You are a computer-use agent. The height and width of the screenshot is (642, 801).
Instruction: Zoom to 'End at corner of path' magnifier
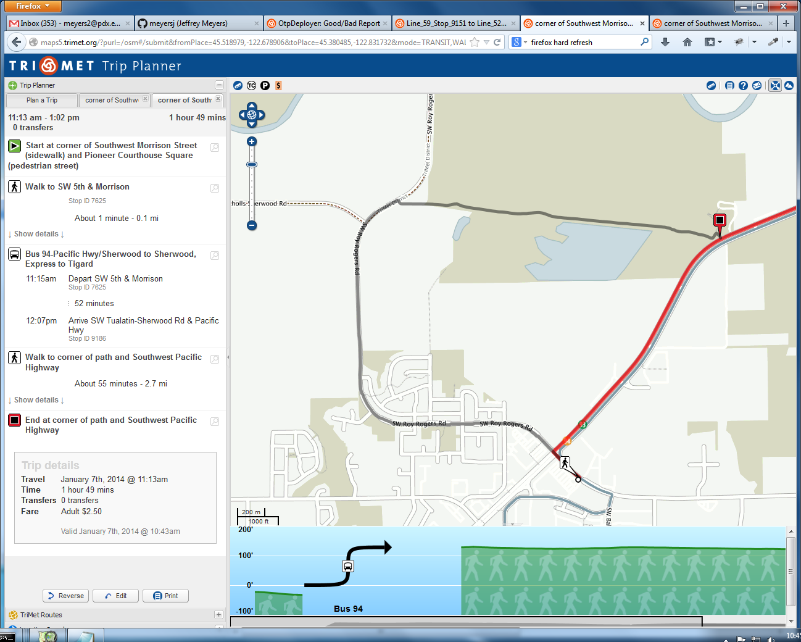click(x=215, y=422)
